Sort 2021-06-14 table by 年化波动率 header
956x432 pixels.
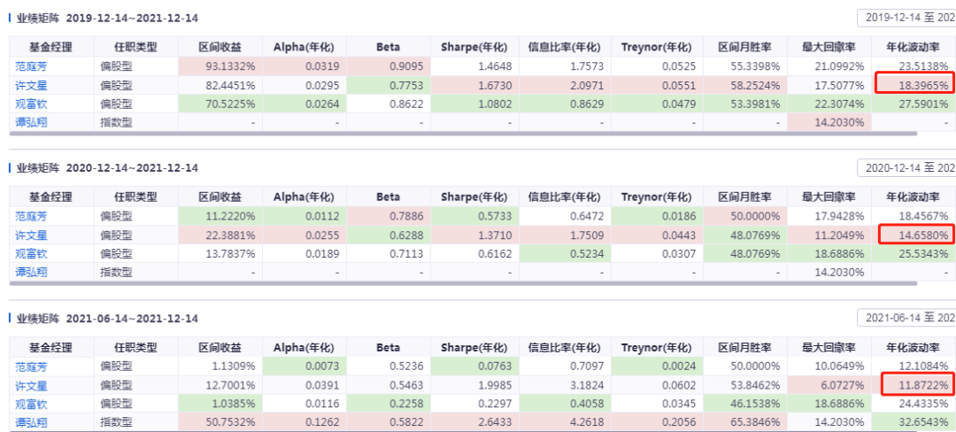(914, 348)
